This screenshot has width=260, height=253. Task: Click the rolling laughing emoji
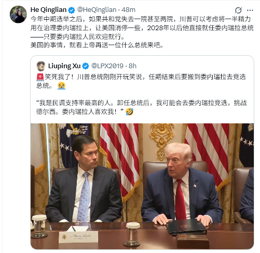coord(129,112)
